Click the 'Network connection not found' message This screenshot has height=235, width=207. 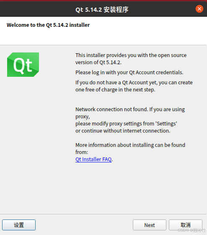click(130, 110)
